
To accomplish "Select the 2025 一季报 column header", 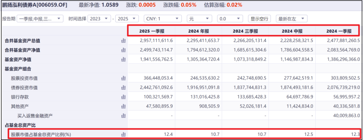I will (x=152, y=31).
